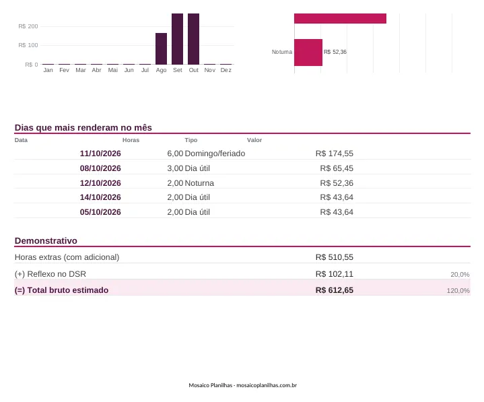This screenshot has height=402, width=484.
Task: Click the Set bar in monthly chart
Action: point(178,39)
